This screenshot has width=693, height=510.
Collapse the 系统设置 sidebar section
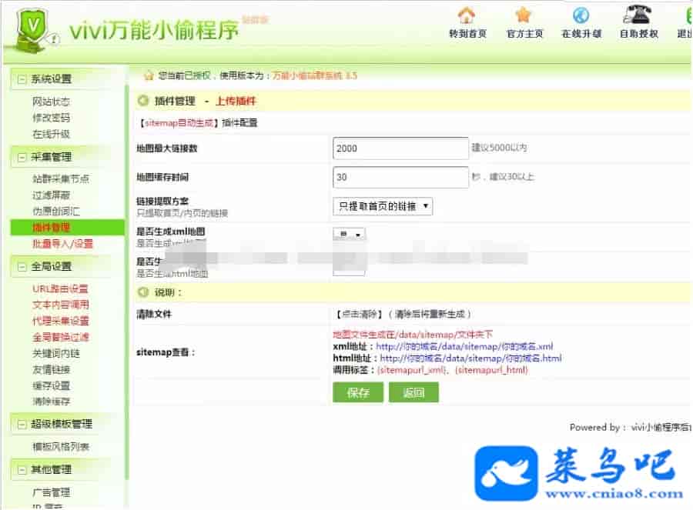22,79
